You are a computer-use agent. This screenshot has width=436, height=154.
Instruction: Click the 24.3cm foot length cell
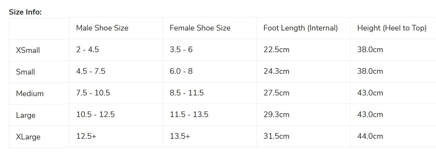[276, 71]
